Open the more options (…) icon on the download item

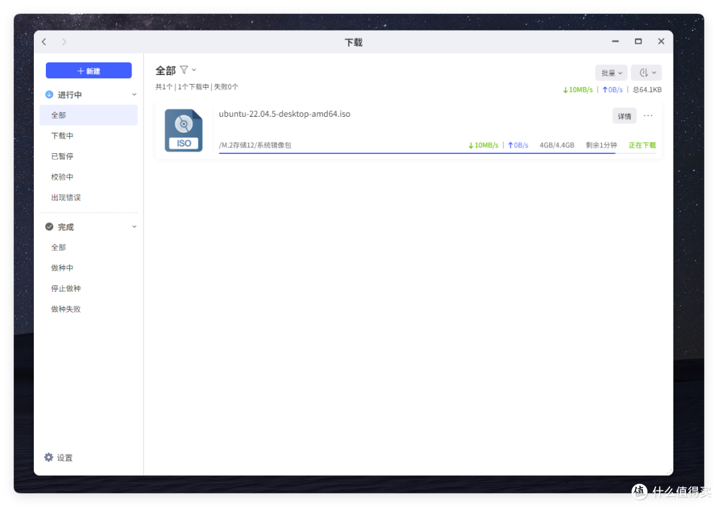(648, 115)
